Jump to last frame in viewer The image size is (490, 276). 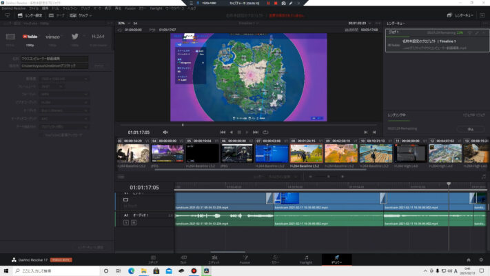(255, 132)
